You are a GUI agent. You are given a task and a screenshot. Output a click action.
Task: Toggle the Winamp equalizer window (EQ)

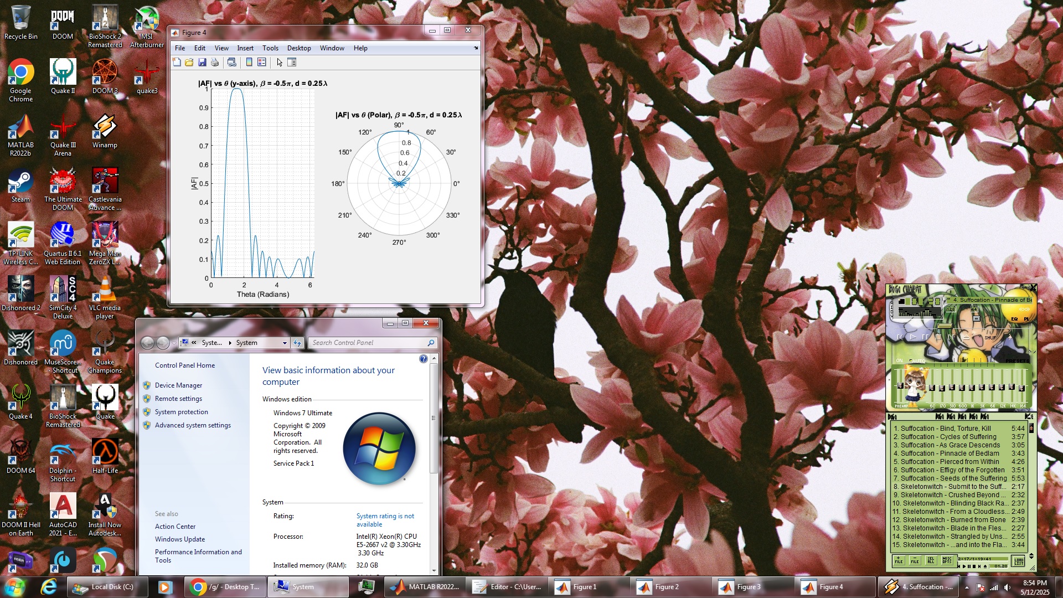1014,319
